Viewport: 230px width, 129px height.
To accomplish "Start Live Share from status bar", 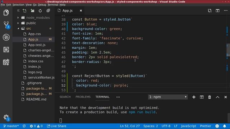I will pyautogui.click(x=57, y=126).
